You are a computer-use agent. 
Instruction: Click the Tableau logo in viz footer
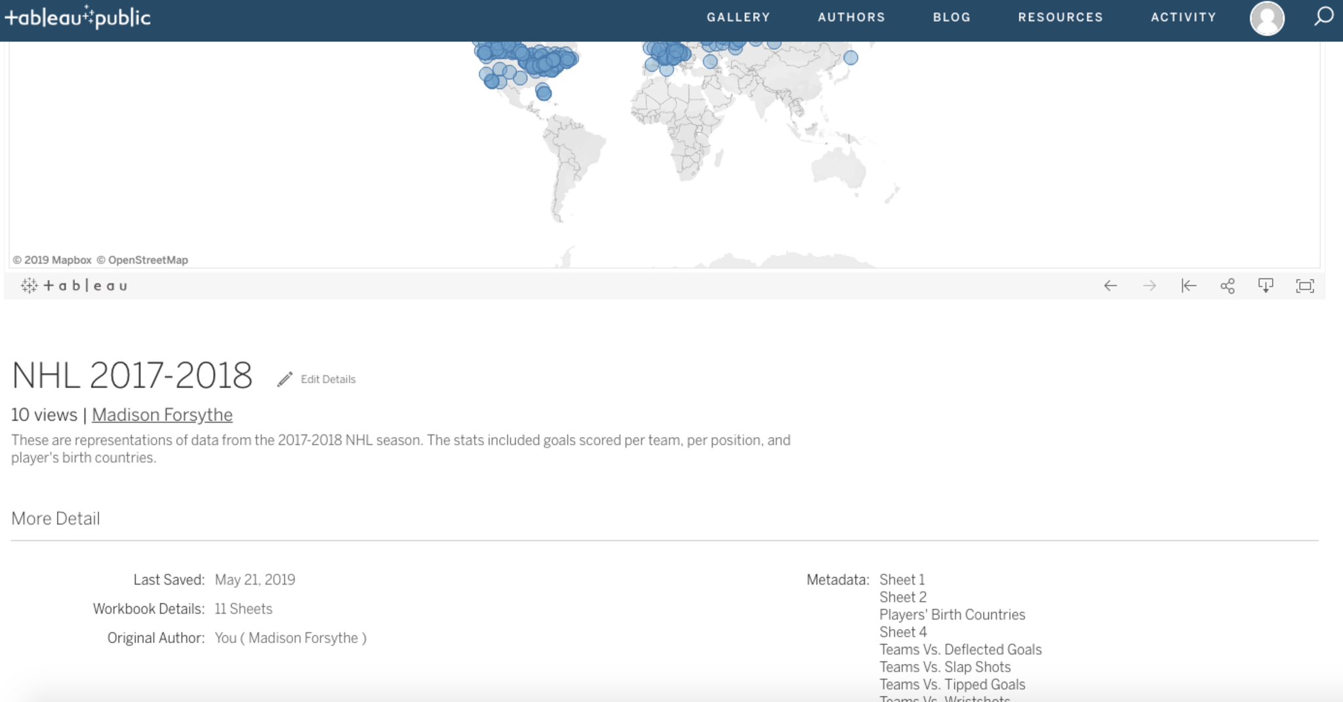(x=74, y=286)
